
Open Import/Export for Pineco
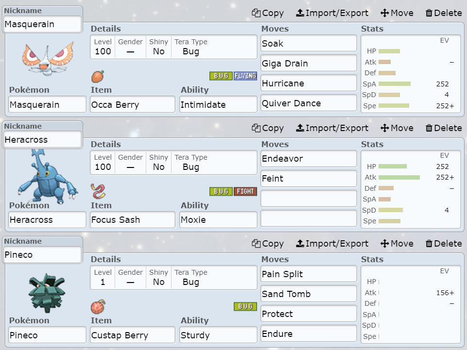[x=332, y=244]
